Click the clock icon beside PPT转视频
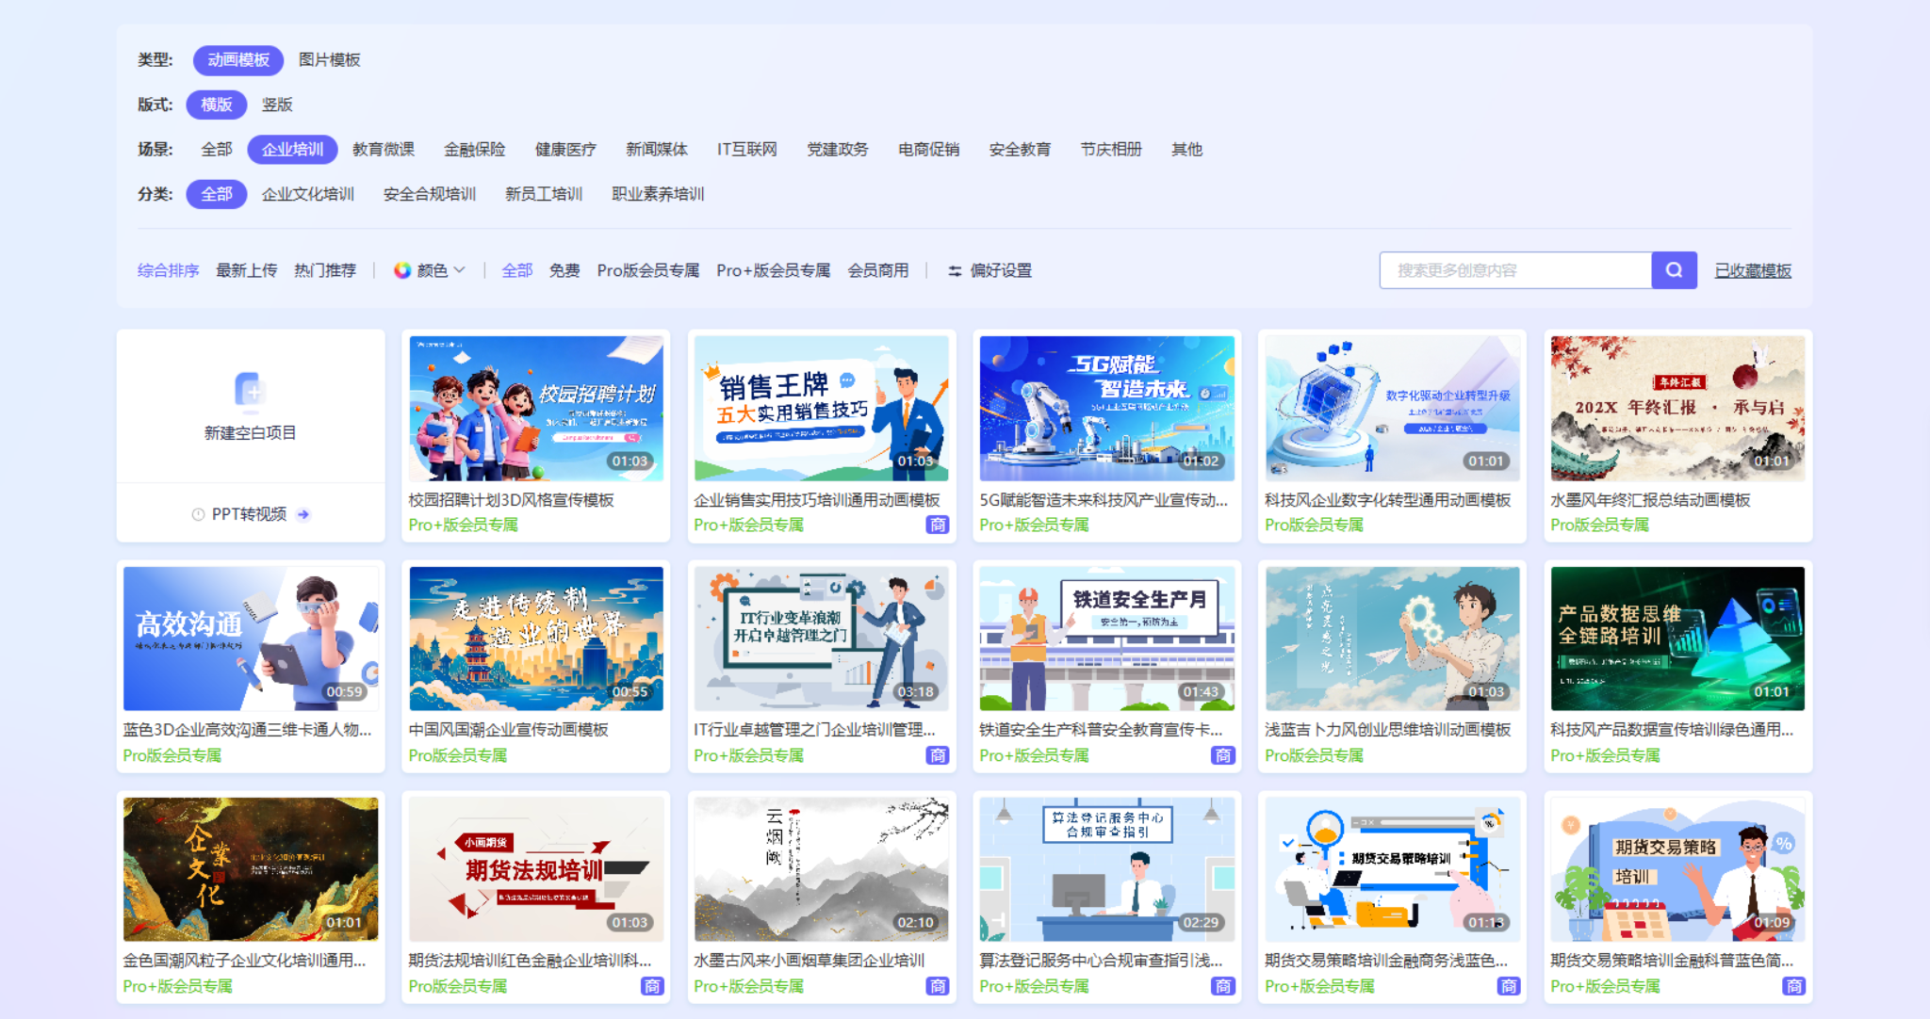 click(198, 514)
